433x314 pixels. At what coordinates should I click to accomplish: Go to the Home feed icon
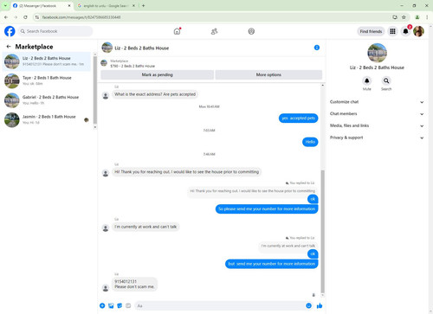(177, 31)
